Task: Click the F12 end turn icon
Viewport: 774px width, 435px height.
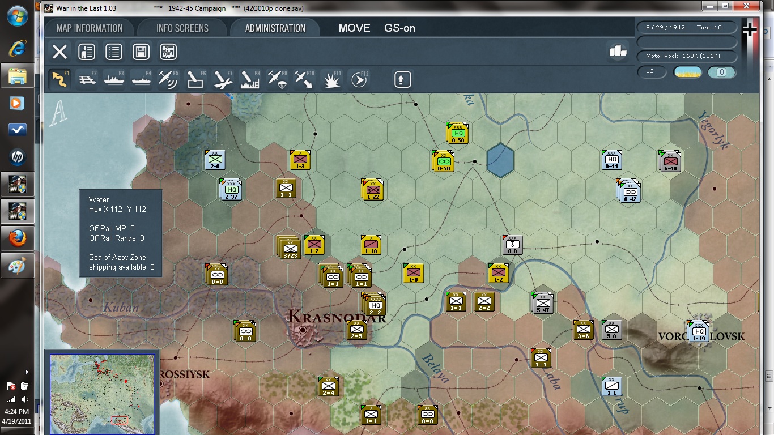Action: tap(359, 79)
